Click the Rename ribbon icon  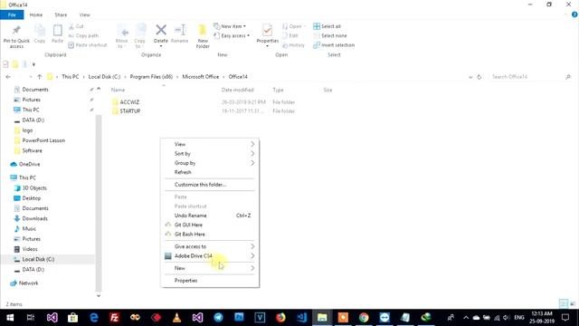pos(180,30)
